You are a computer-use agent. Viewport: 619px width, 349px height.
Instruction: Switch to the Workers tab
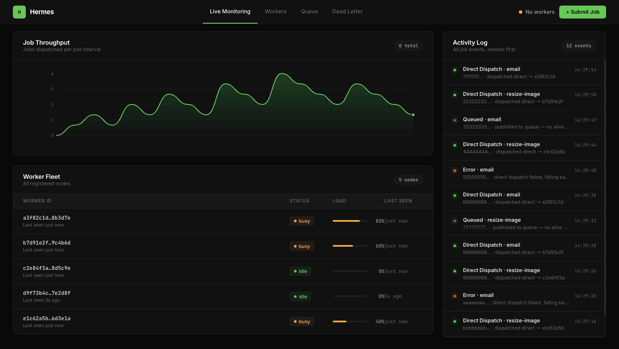click(276, 12)
